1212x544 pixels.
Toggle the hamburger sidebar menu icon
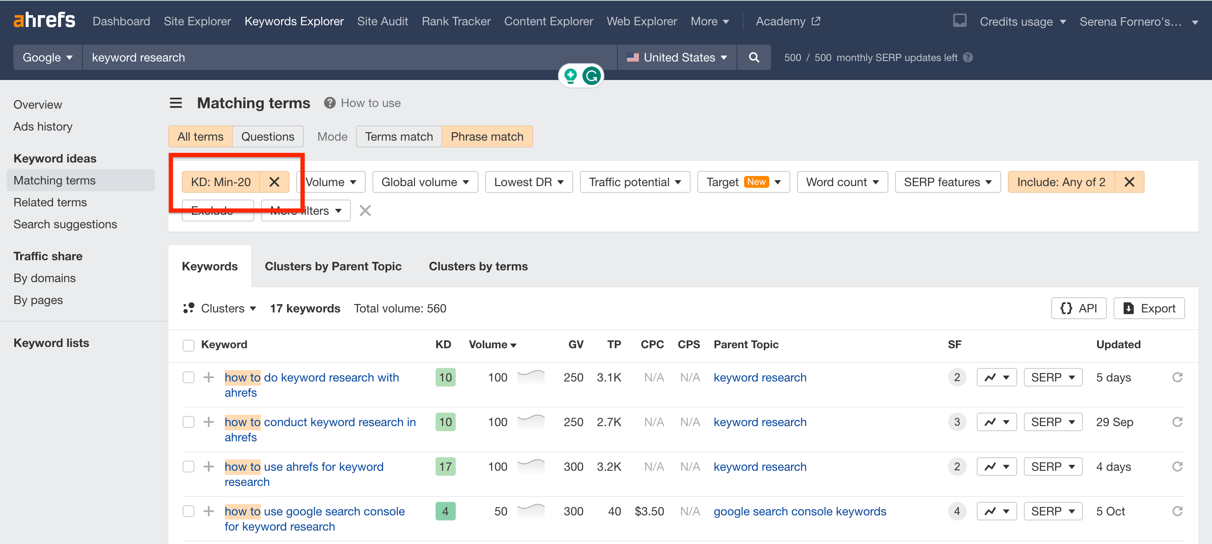click(x=175, y=103)
